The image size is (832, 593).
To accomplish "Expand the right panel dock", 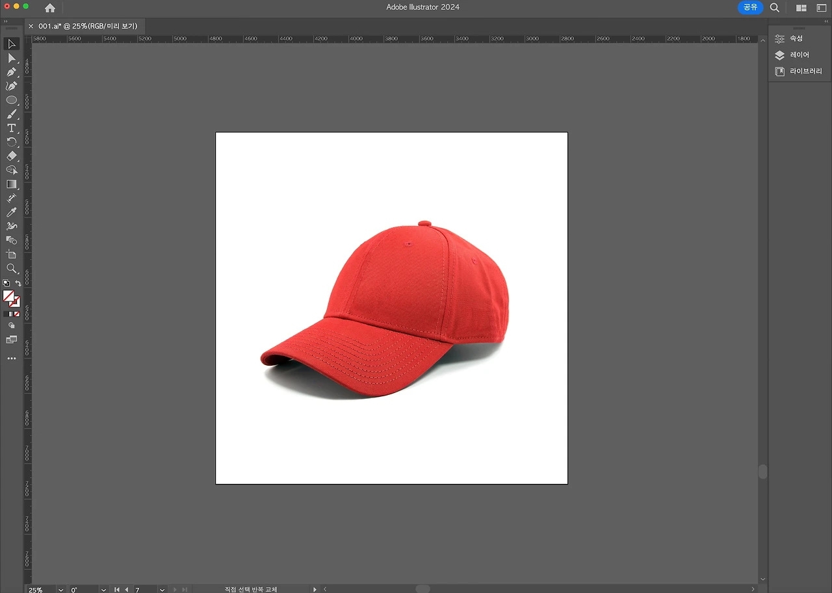I will point(825,21).
